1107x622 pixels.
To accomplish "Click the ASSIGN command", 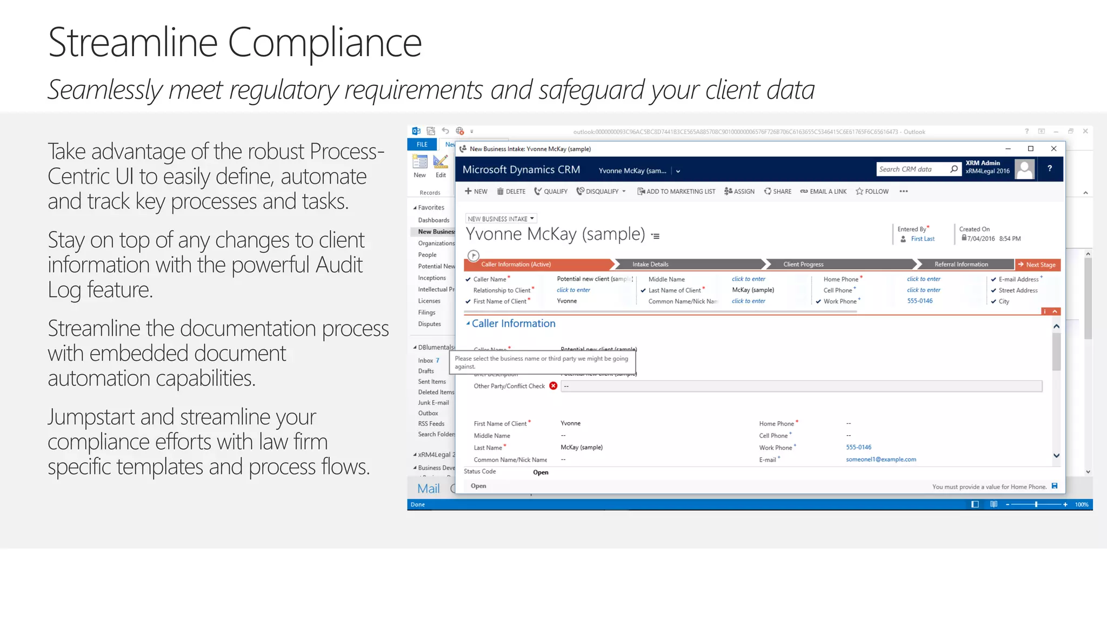I will pos(739,191).
